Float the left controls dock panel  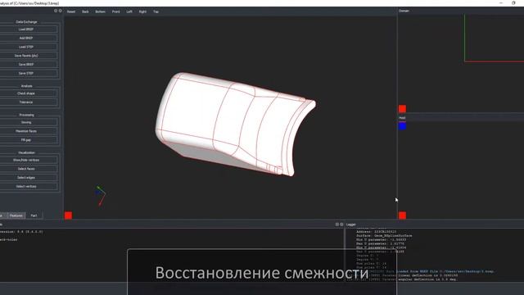coord(56,11)
